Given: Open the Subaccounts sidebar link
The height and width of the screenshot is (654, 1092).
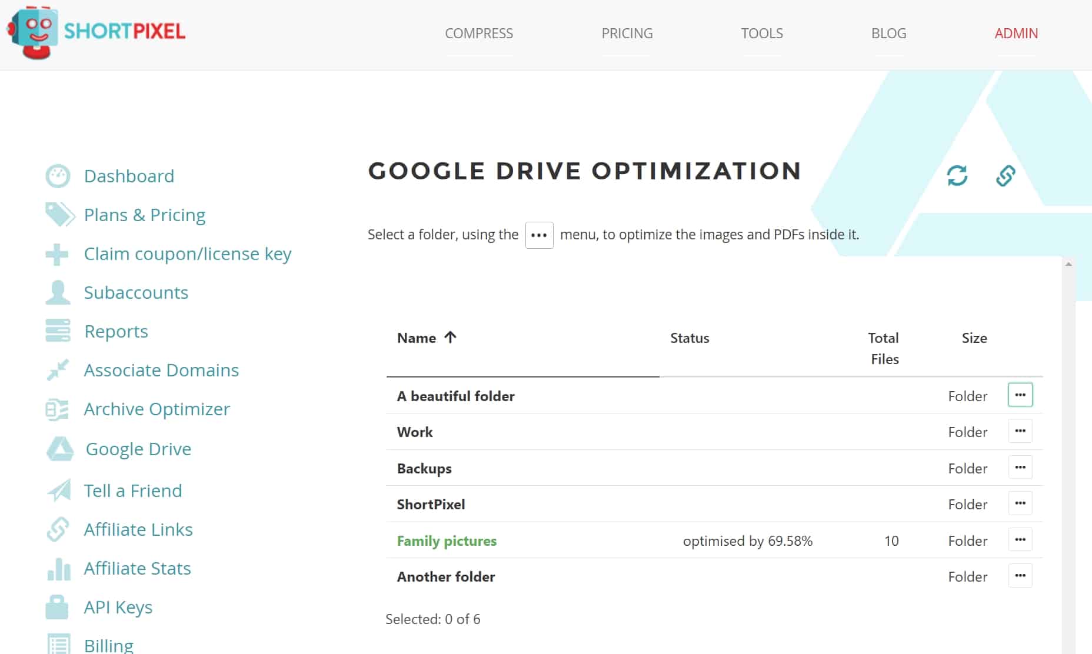Looking at the screenshot, I should [136, 292].
